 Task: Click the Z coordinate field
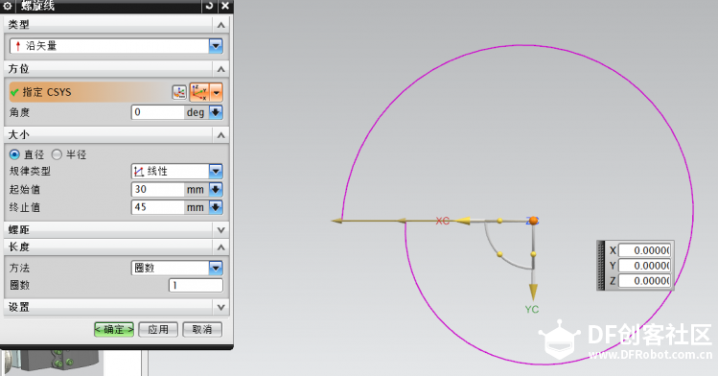644,281
